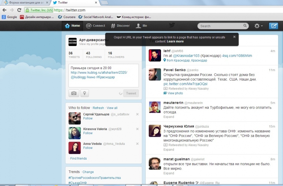Click the browser forward arrow
The width and height of the screenshot is (283, 186).
(12, 10)
